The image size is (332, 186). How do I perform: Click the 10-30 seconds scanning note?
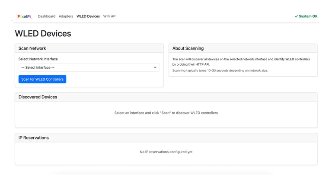coord(220,71)
